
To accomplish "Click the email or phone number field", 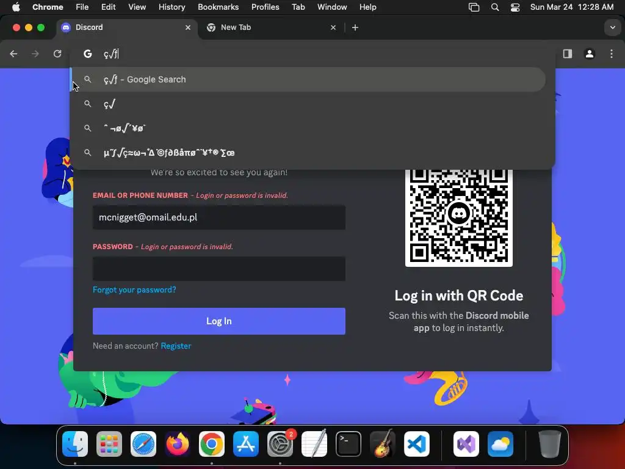I will pyautogui.click(x=219, y=217).
